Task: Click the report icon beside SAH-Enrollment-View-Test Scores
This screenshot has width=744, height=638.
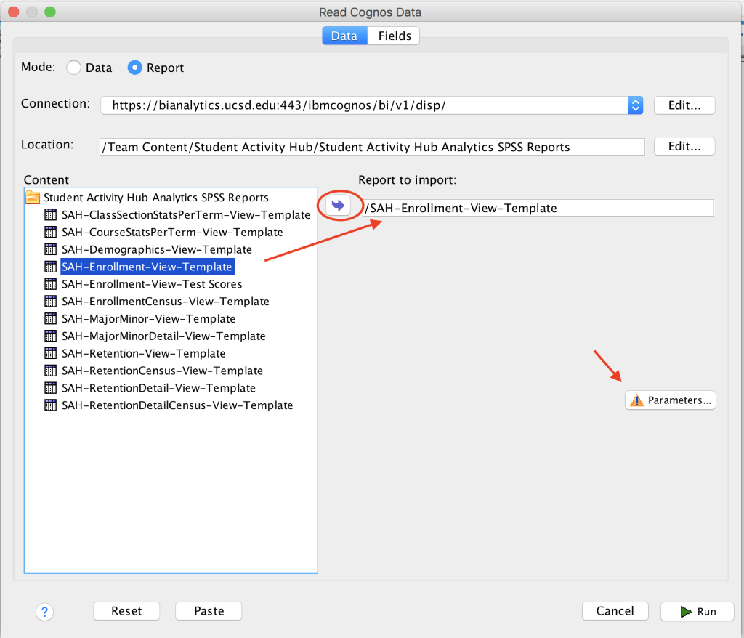Action: 50,284
